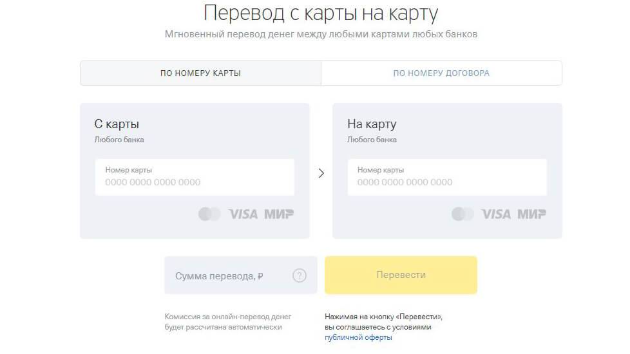Open the публичной оферты link
630x354 pixels.
point(358,337)
